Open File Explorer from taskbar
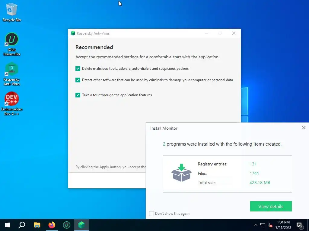This screenshot has width=309, height=231. 37,225
